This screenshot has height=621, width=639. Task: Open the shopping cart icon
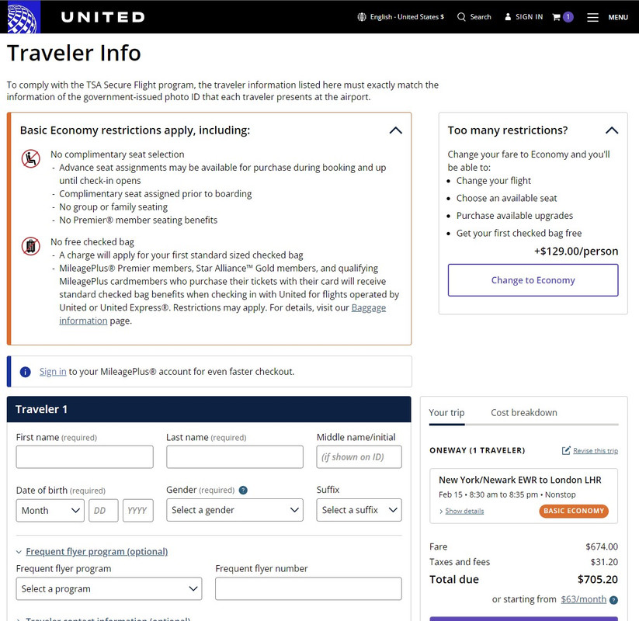click(x=556, y=17)
